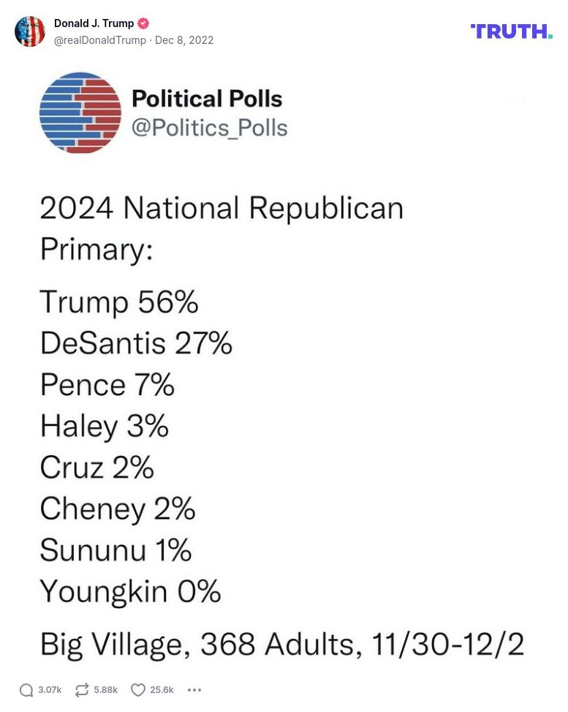The width and height of the screenshot is (568, 712).
Task: Click the DeSantis 27% poll line
Action: click(x=136, y=342)
